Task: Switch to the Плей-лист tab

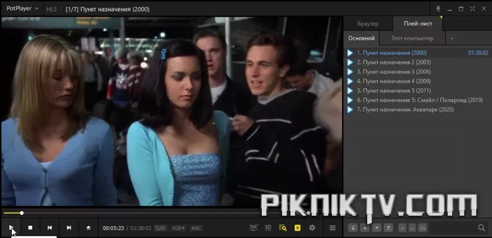Action: [418, 24]
